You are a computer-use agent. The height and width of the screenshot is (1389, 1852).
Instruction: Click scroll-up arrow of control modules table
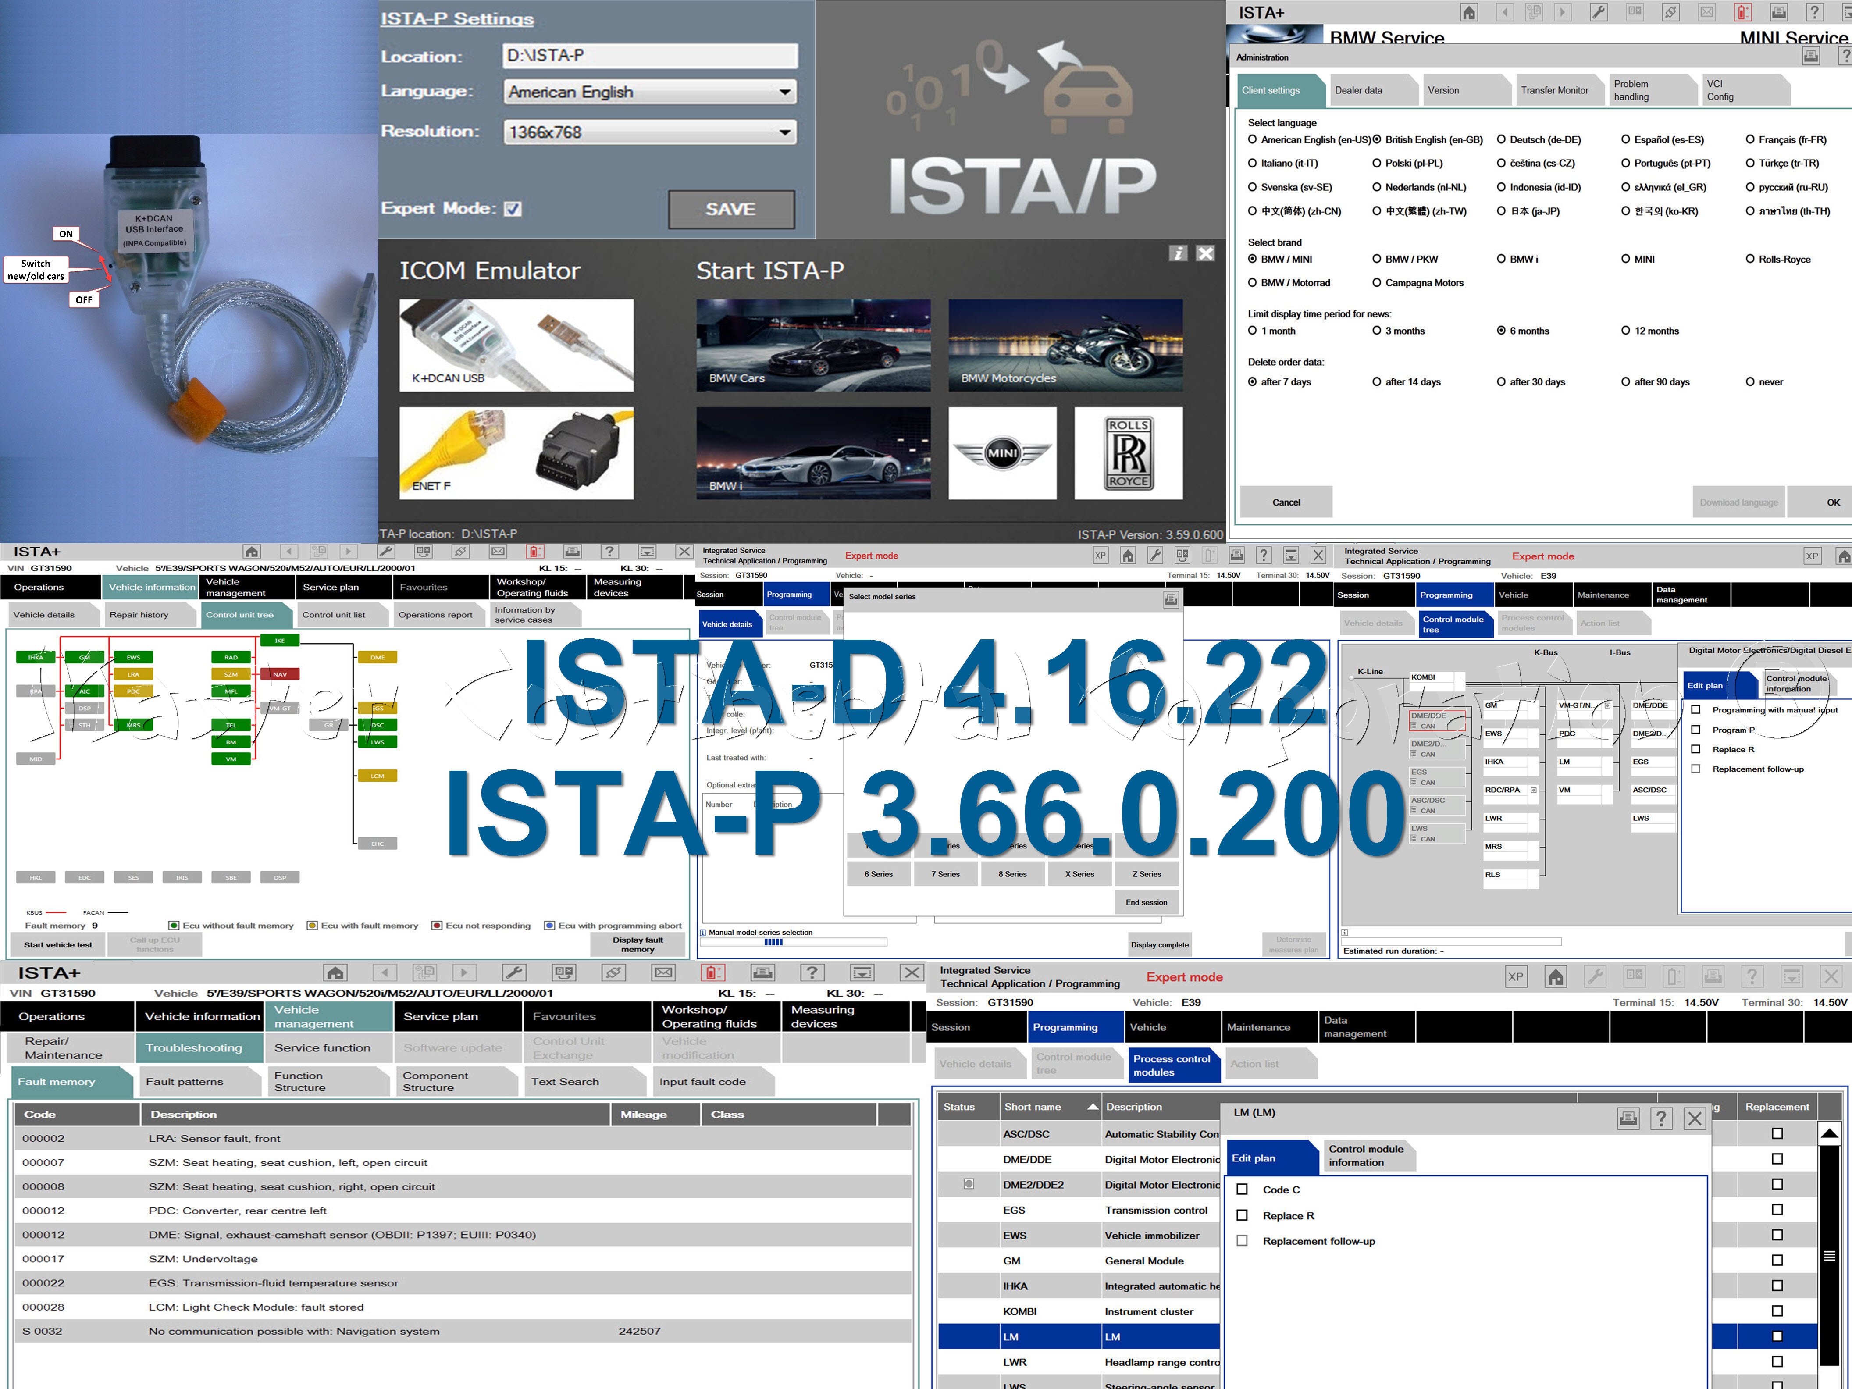[x=1829, y=1134]
